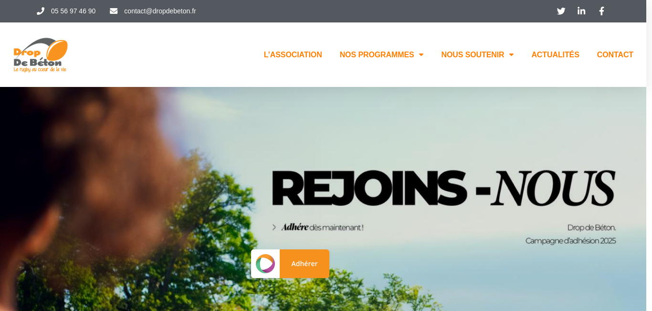Screen dimensions: 652x311
Task: Click the phone handset icon
Action: point(41,11)
